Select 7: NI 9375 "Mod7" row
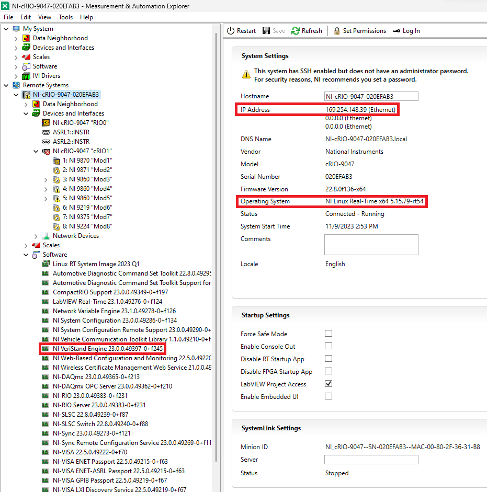The image size is (487, 492). tap(87, 217)
